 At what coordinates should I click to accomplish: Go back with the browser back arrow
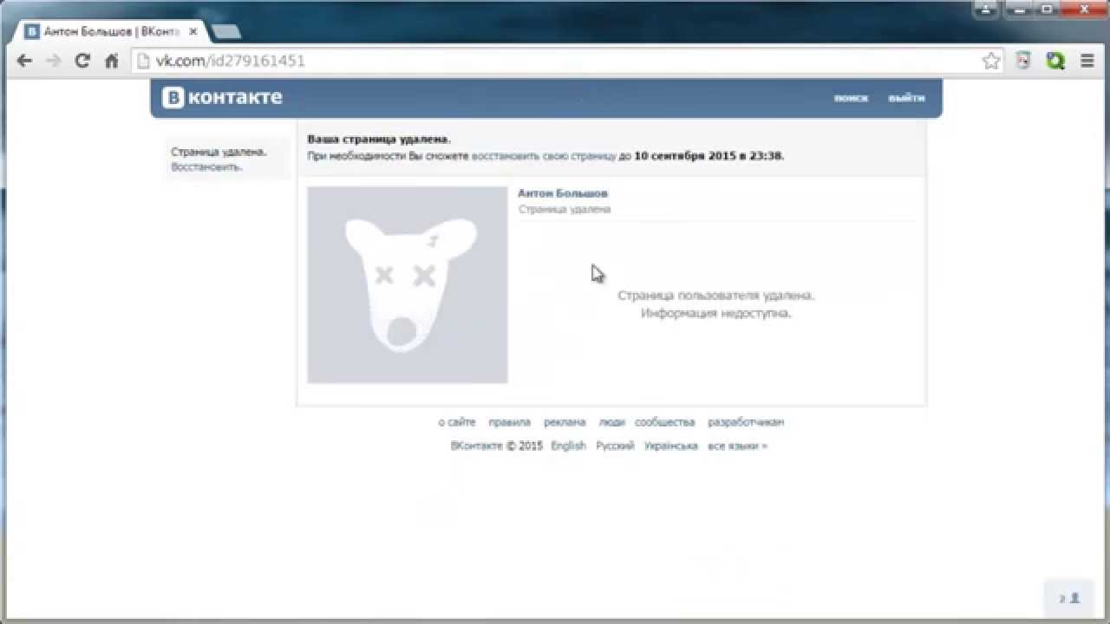[24, 61]
